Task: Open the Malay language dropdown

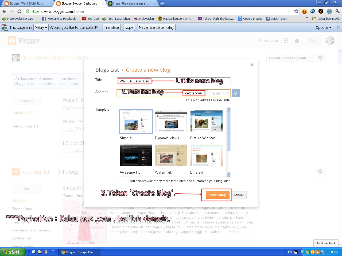Action: 41,27
